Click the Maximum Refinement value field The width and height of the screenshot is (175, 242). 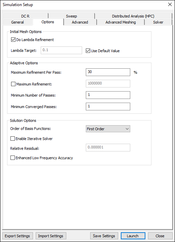click(108, 84)
